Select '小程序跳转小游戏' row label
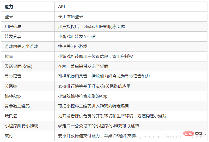 (x=21, y=126)
